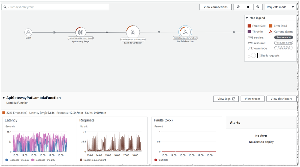
Task: Collapse the Map legend panel
Action: tap(247, 18)
